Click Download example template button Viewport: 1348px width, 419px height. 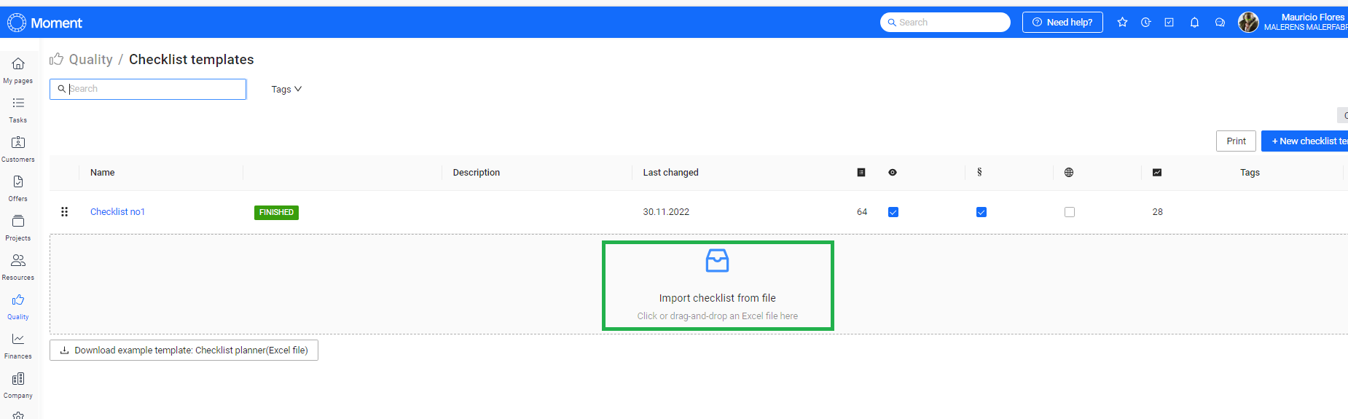click(x=184, y=351)
